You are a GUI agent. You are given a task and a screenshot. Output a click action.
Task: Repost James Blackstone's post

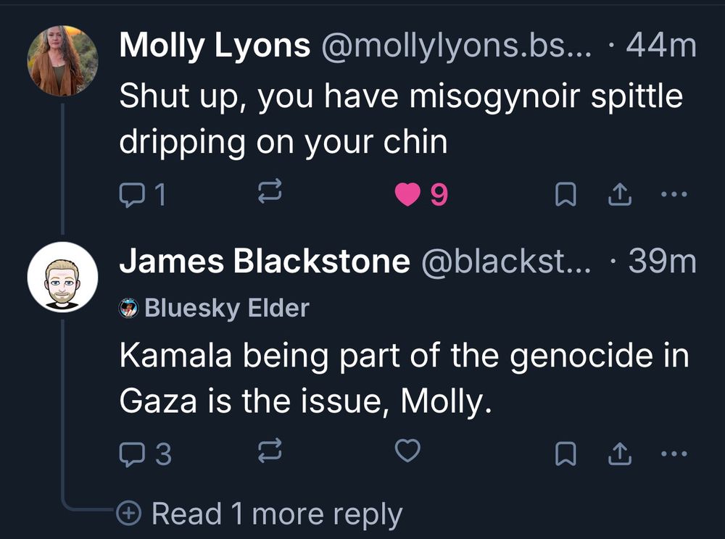(269, 454)
